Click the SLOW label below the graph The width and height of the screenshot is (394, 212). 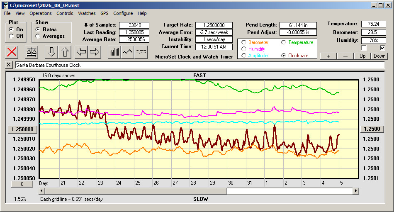click(x=201, y=199)
